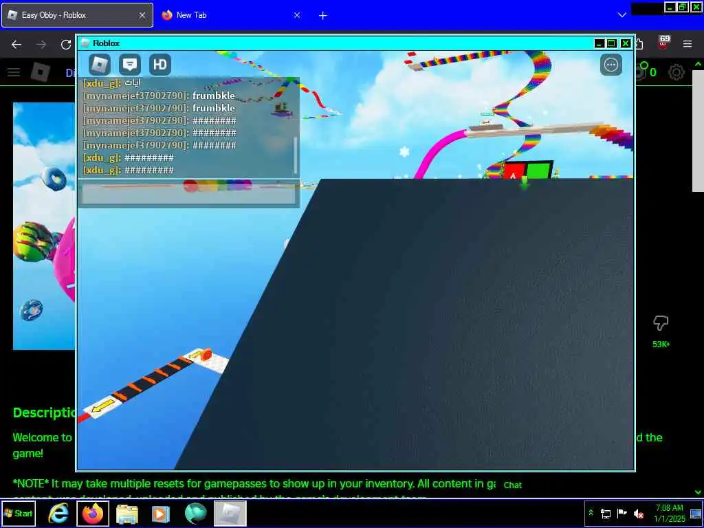Screen dimensions: 704x528
Task: Open the Roblox website hamburger menu
Action: click(x=14, y=72)
